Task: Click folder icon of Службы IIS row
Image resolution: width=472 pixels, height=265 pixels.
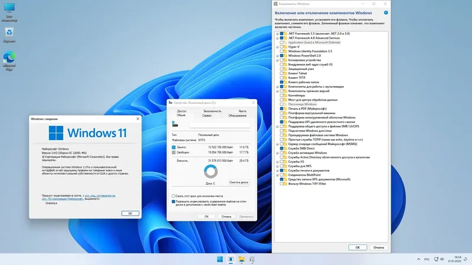Action: [x=284, y=161]
